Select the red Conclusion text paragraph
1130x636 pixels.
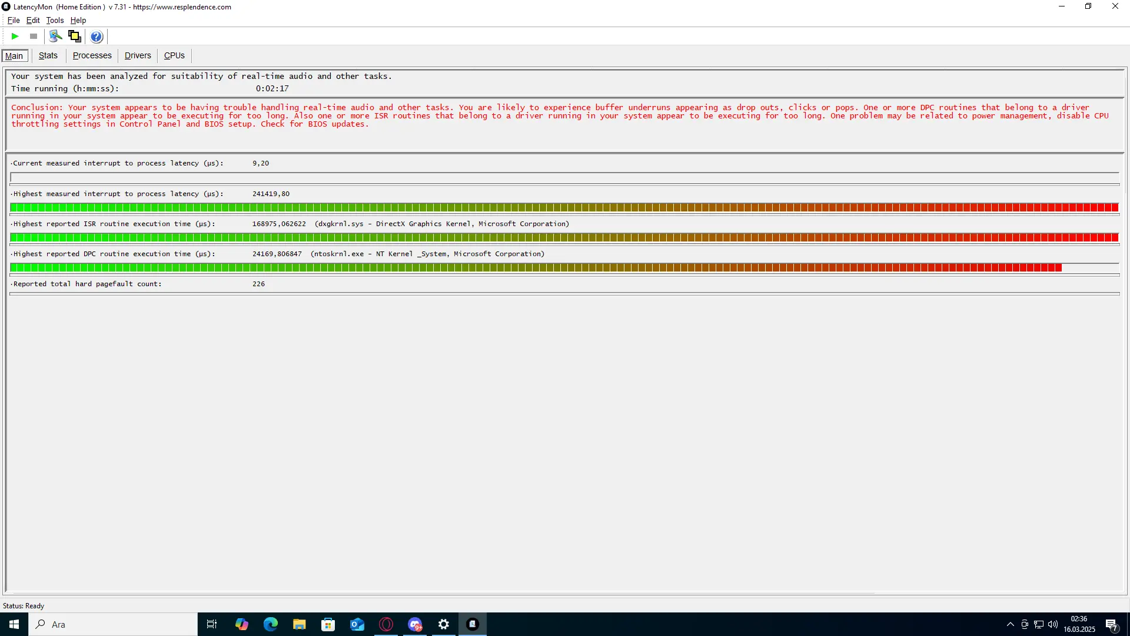coord(560,115)
